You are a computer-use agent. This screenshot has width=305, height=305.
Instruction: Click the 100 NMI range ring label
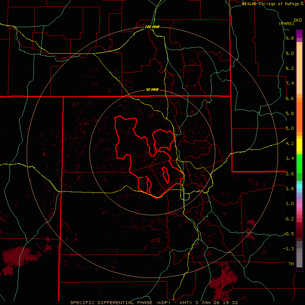152,27
